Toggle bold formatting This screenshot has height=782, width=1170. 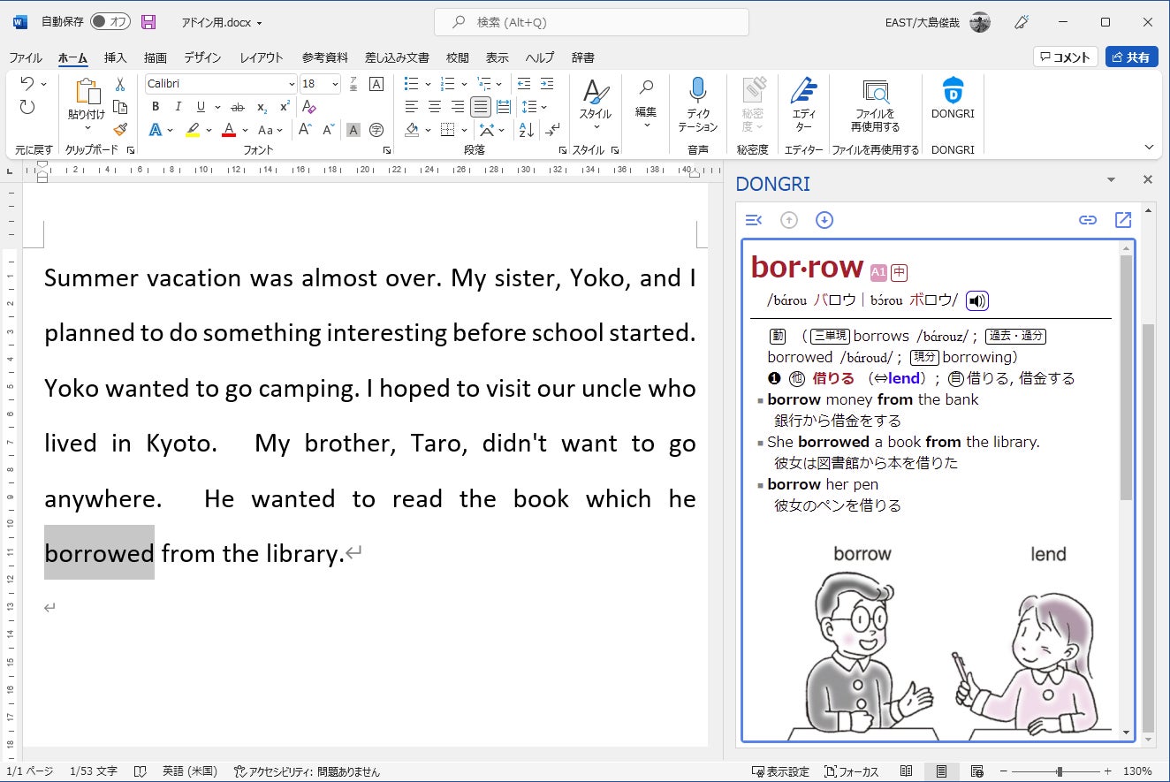[x=156, y=107]
